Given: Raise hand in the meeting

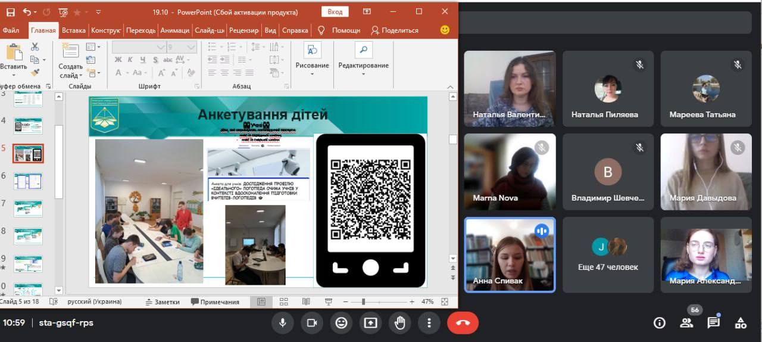Looking at the screenshot, I should 400,323.
